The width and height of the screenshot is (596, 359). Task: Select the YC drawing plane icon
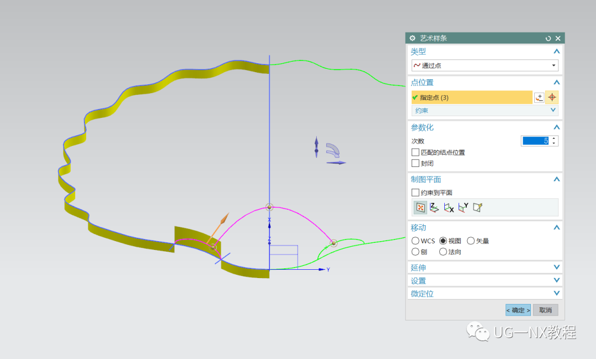462,207
